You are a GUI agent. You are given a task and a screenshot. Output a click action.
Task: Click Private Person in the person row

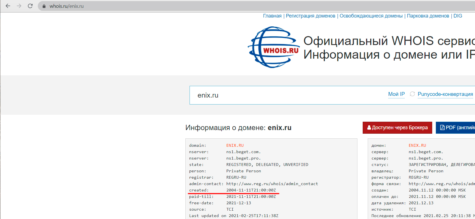click(x=243, y=171)
